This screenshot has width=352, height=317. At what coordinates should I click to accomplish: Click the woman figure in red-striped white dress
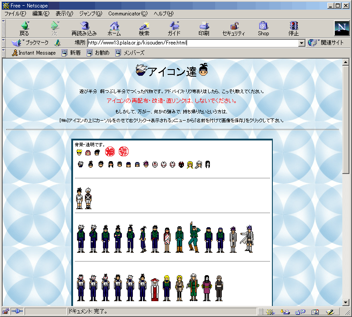[167, 240]
